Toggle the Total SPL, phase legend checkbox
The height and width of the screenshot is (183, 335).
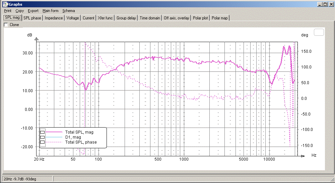(42, 142)
